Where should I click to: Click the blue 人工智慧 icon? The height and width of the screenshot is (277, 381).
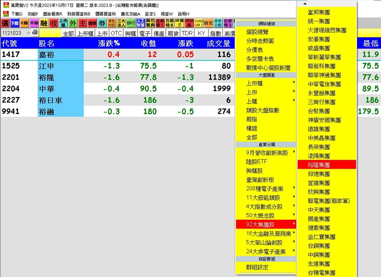point(140,23)
